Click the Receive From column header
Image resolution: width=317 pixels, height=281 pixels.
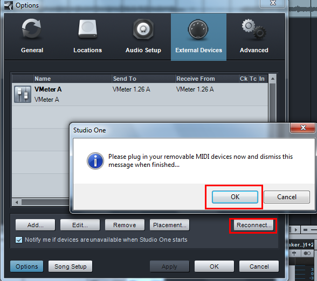(207, 79)
